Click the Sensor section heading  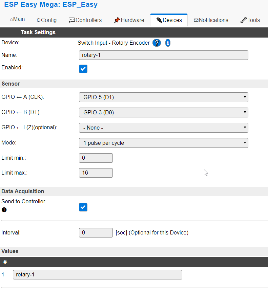11,84
